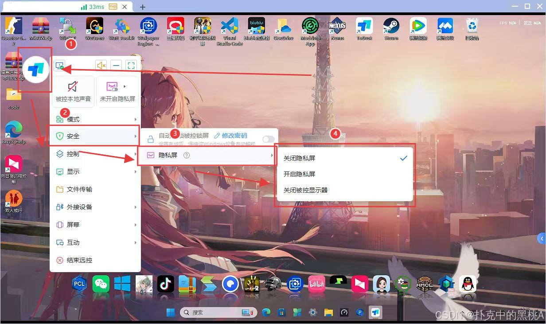Click the 搜索 taskbar search box
The width and height of the screenshot is (546, 324).
[x=218, y=312]
